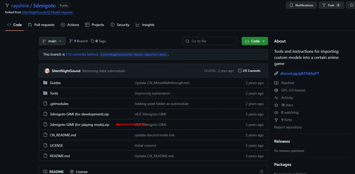Open the 0 Tags link

coord(98,41)
